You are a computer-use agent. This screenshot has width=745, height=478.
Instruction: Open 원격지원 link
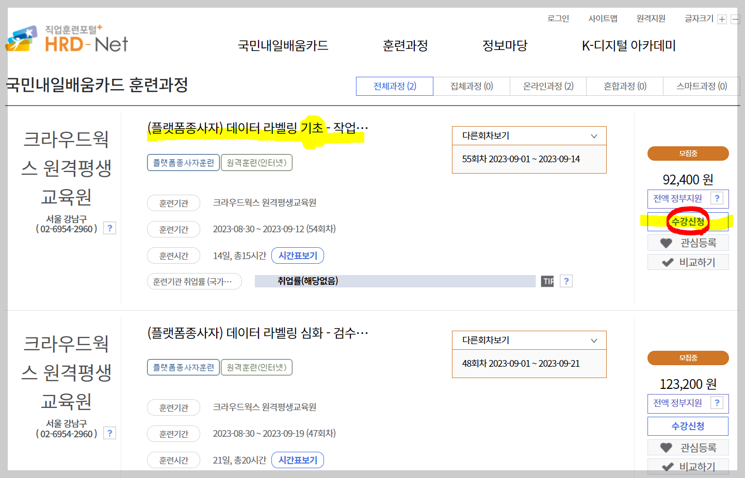(651, 19)
